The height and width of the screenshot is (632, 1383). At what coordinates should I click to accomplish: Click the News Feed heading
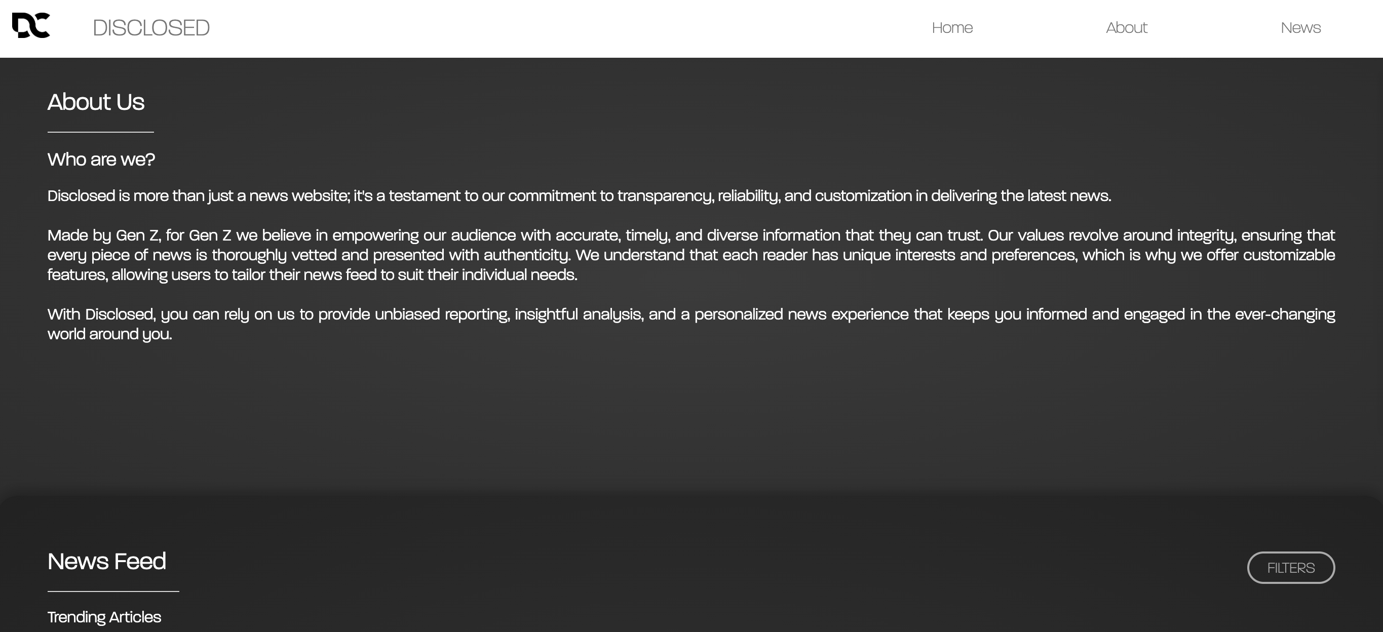107,561
